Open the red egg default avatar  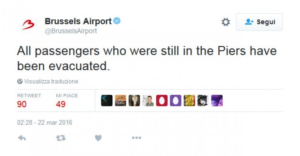pos(162,101)
